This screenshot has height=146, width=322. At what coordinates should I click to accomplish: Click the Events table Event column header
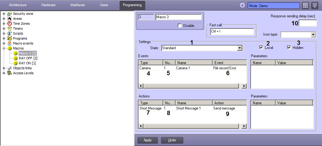click(x=230, y=63)
